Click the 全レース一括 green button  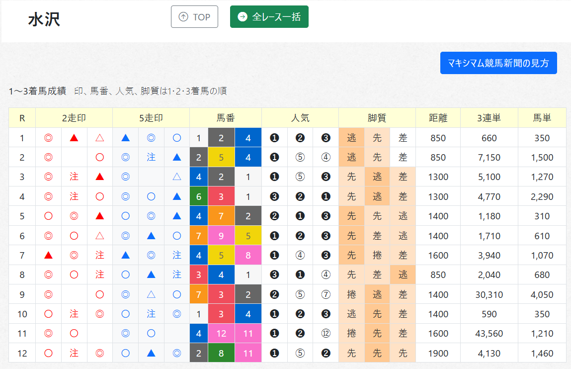point(269,17)
